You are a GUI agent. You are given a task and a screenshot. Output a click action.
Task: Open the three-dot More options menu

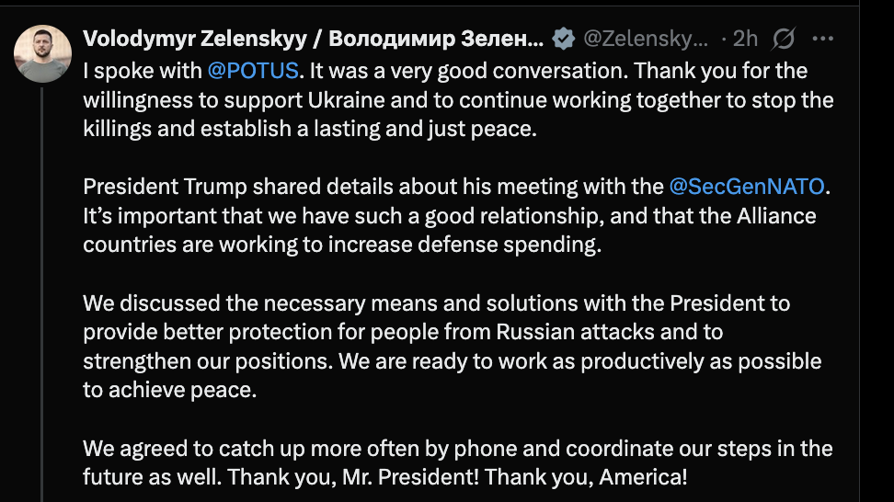[x=822, y=39]
